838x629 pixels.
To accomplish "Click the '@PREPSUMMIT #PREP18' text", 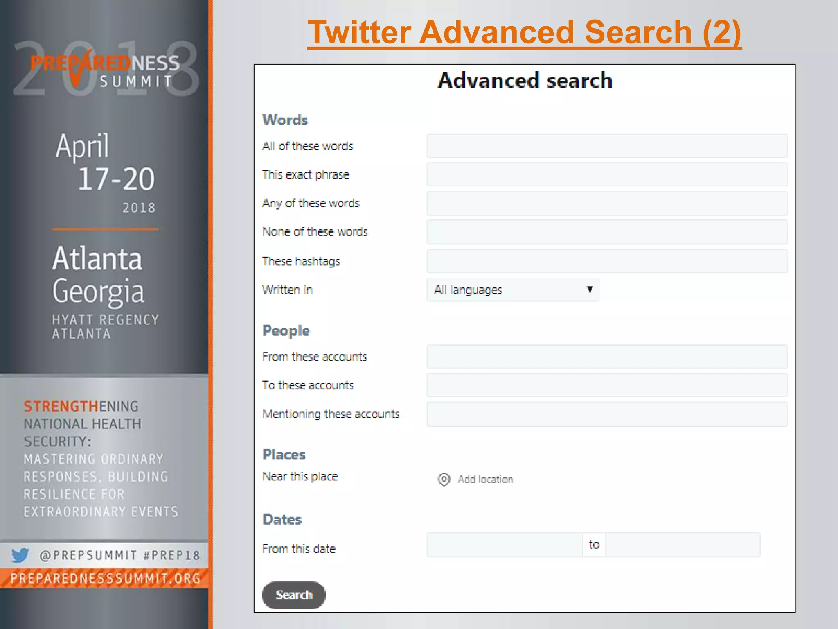I will (119, 556).
